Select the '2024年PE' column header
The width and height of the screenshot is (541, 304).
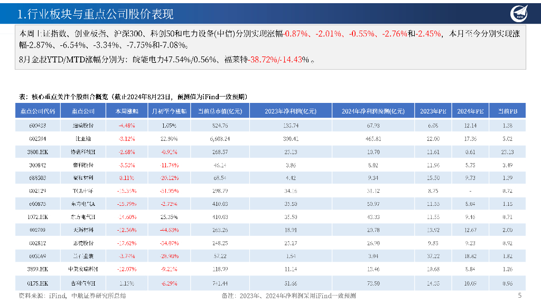click(470, 111)
